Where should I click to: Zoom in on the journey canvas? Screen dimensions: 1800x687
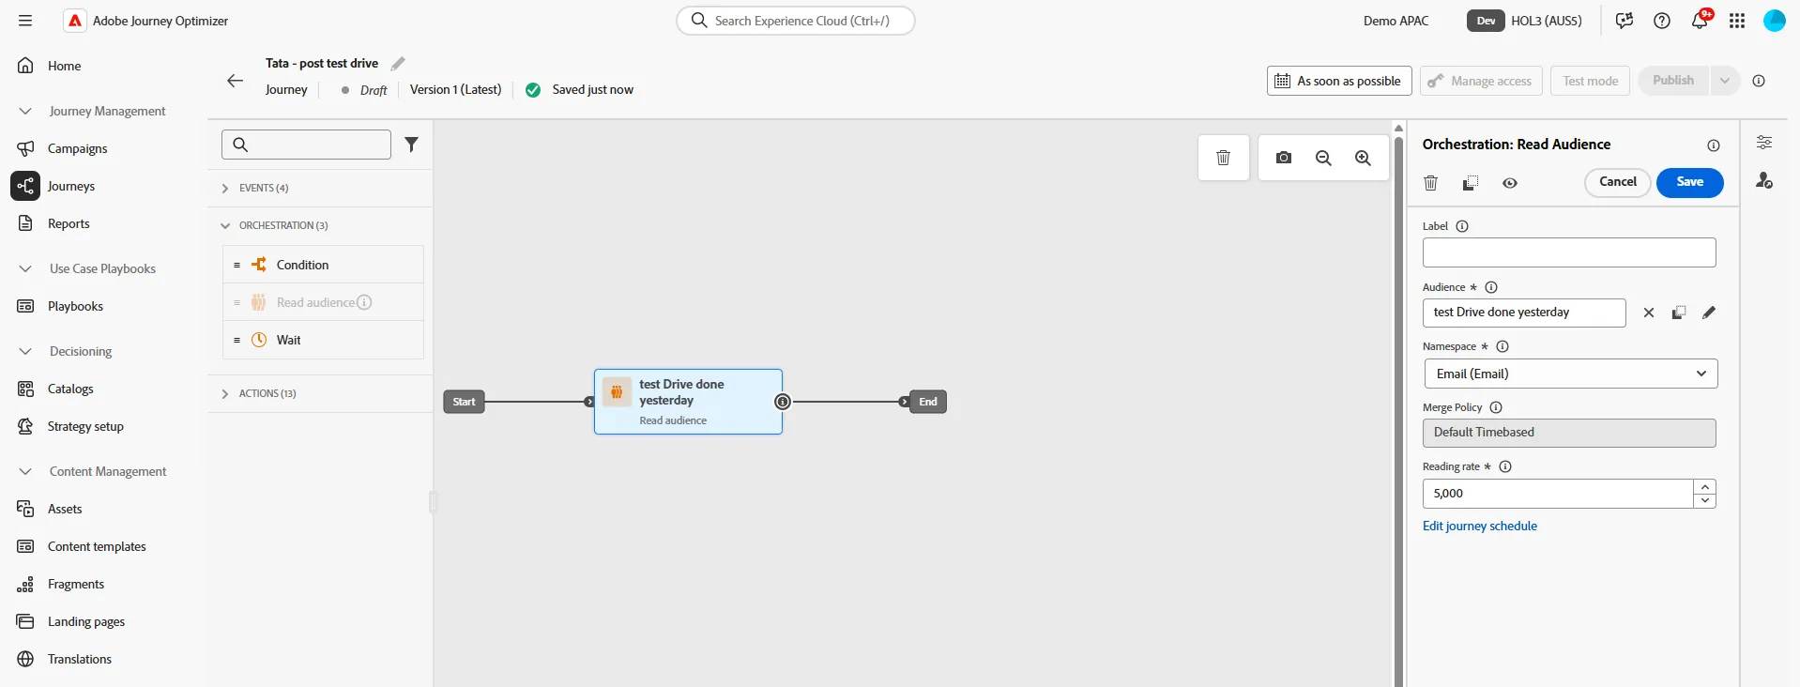(x=1363, y=158)
